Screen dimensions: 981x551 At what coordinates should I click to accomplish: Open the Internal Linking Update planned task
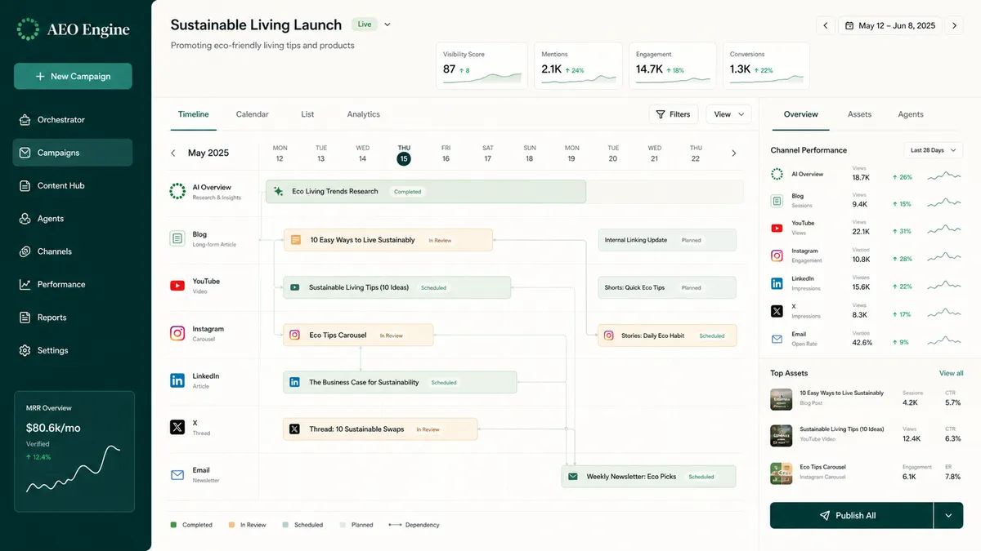tap(667, 240)
